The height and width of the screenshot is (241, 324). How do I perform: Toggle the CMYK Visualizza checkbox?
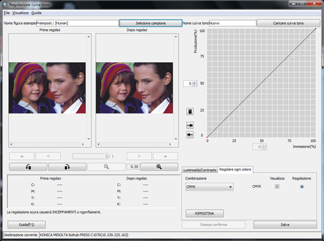[x=277, y=186]
